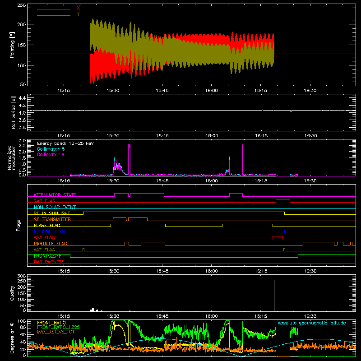Viewport: 361px width, 361px height.
Task: Click the SC_TRANSMITTER flag label
Action: click(x=52, y=219)
